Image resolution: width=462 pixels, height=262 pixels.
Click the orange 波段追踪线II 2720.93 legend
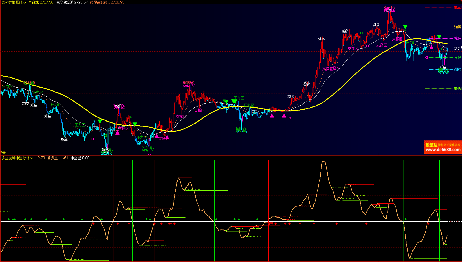107,2
